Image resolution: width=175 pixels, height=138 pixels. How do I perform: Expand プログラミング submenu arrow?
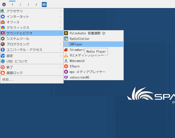click(60, 44)
